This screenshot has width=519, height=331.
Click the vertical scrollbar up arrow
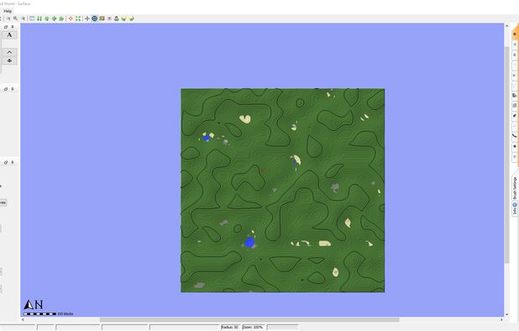[x=506, y=25]
